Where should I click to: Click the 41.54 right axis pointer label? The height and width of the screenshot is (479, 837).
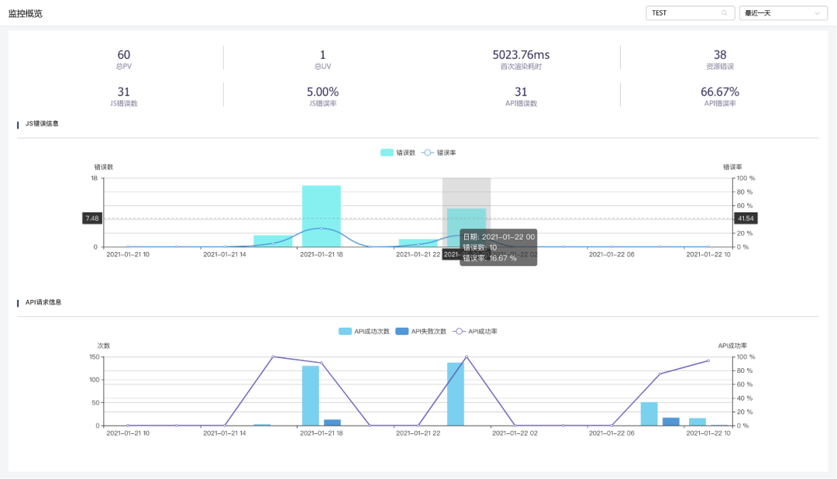(x=746, y=219)
